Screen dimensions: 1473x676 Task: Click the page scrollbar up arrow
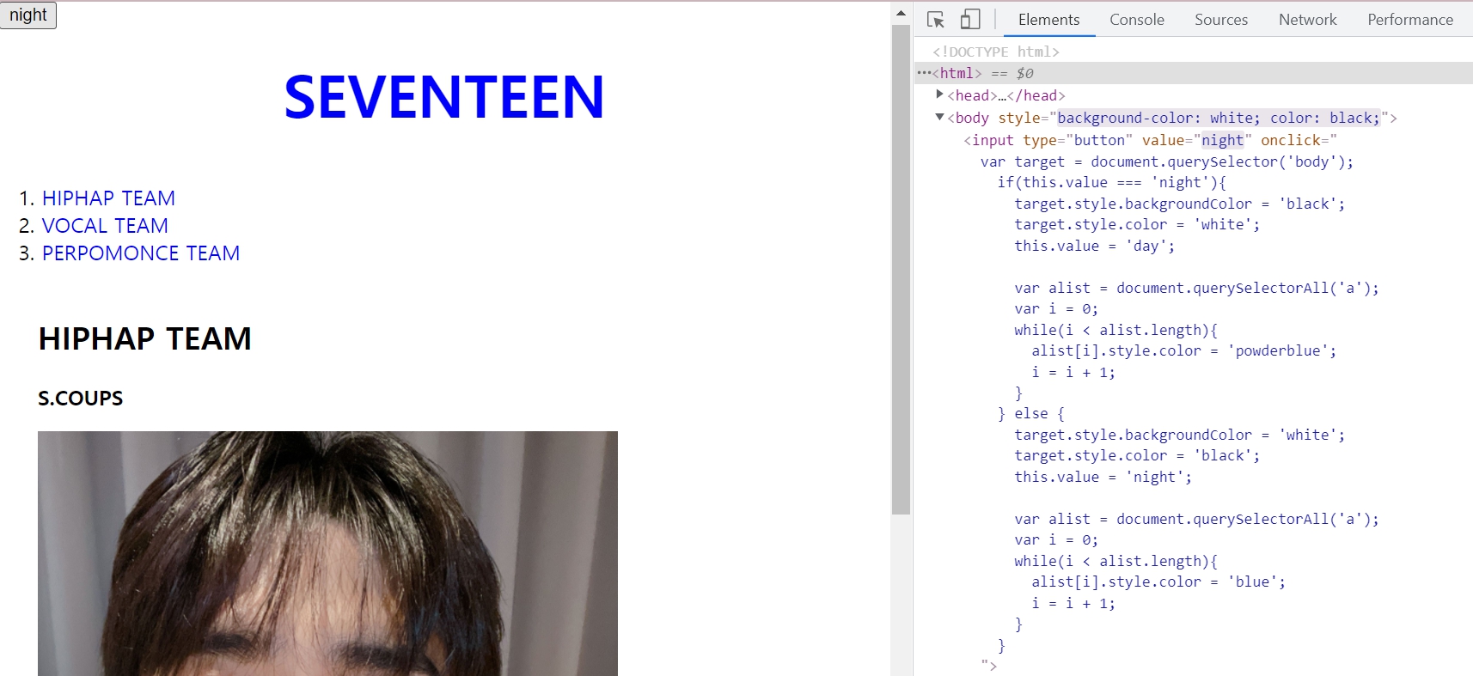point(901,13)
